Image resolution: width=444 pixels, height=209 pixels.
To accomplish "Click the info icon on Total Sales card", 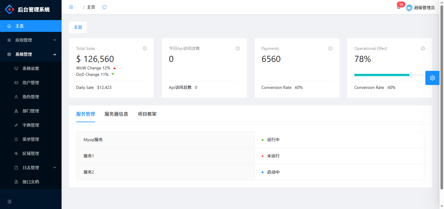I will tap(144, 48).
